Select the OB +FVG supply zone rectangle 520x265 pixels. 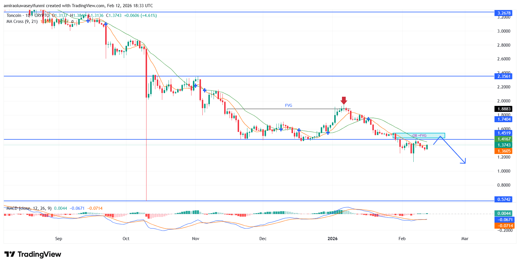coord(419,135)
